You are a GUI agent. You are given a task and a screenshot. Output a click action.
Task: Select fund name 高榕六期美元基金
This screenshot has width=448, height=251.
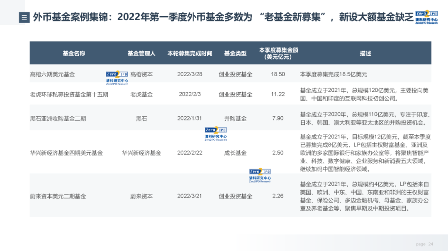tap(52, 74)
